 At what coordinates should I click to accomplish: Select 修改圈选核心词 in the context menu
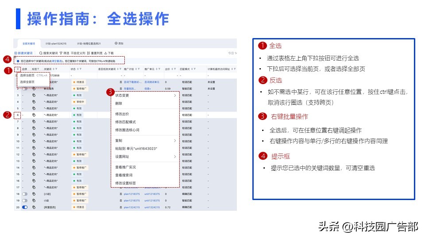coord(127,130)
